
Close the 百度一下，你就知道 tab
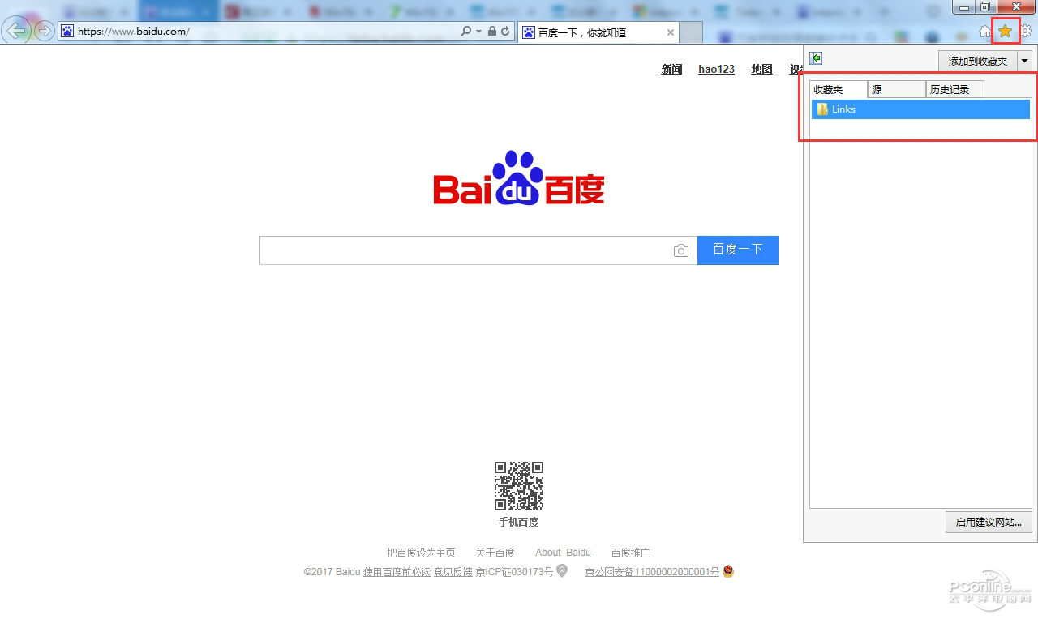point(671,32)
